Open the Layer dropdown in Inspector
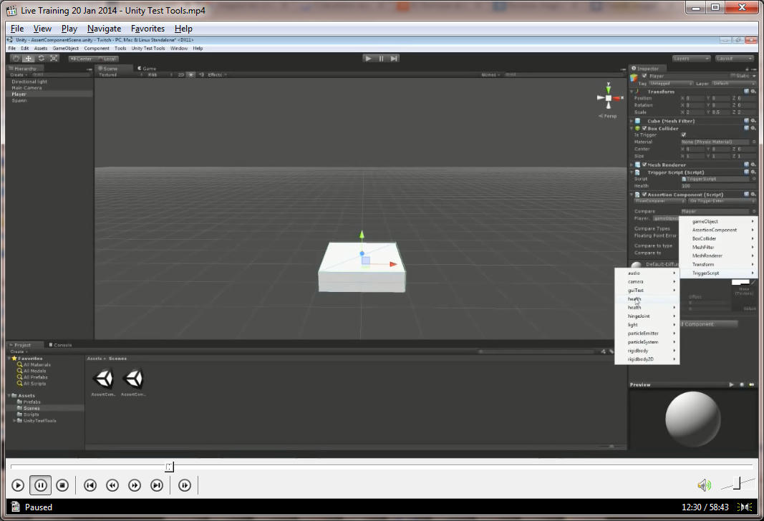This screenshot has width=764, height=521. coord(732,84)
